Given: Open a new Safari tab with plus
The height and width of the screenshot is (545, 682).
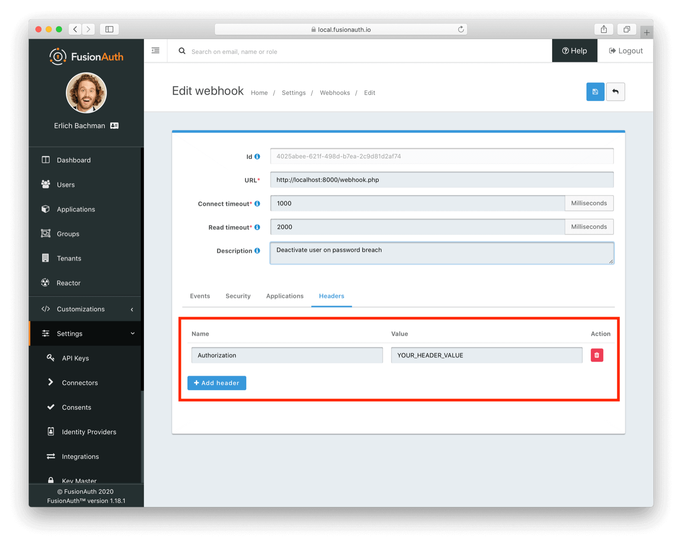Looking at the screenshot, I should [x=647, y=32].
